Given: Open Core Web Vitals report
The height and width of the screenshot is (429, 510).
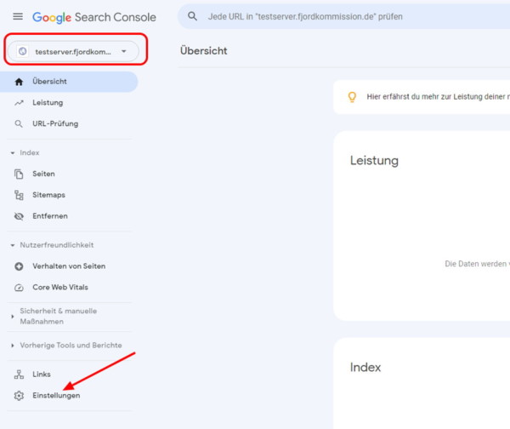Looking at the screenshot, I should click(60, 288).
